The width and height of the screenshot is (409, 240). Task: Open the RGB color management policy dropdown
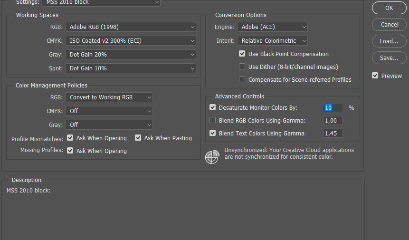(109, 97)
